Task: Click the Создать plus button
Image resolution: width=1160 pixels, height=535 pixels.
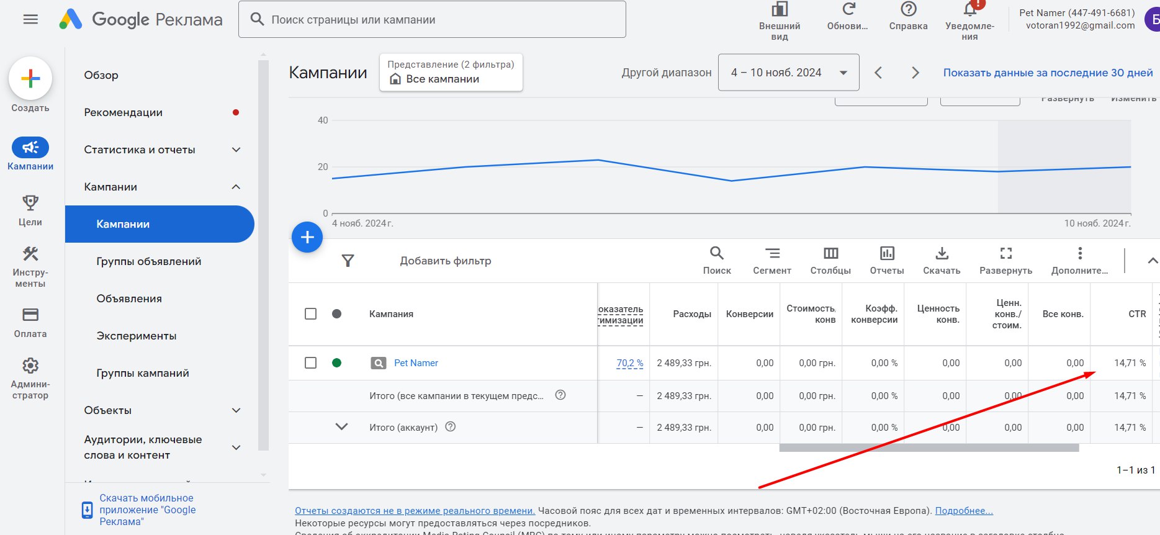Action: click(30, 78)
